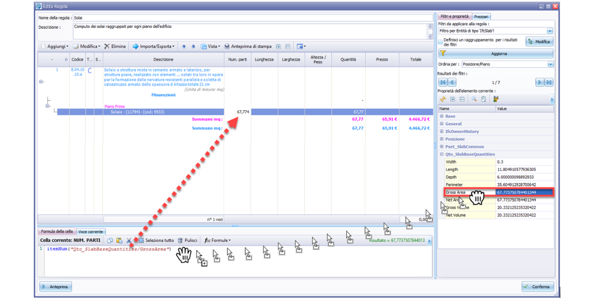Open the 'Ordina per' dropdown
Image resolution: width=597 pixels, height=298 pixels.
(x=550, y=65)
